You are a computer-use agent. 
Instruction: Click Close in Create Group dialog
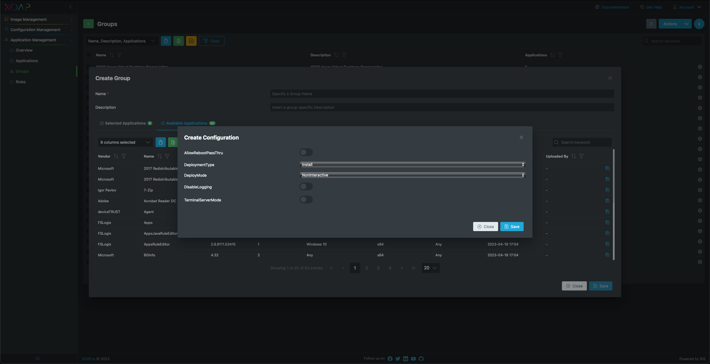point(574,286)
